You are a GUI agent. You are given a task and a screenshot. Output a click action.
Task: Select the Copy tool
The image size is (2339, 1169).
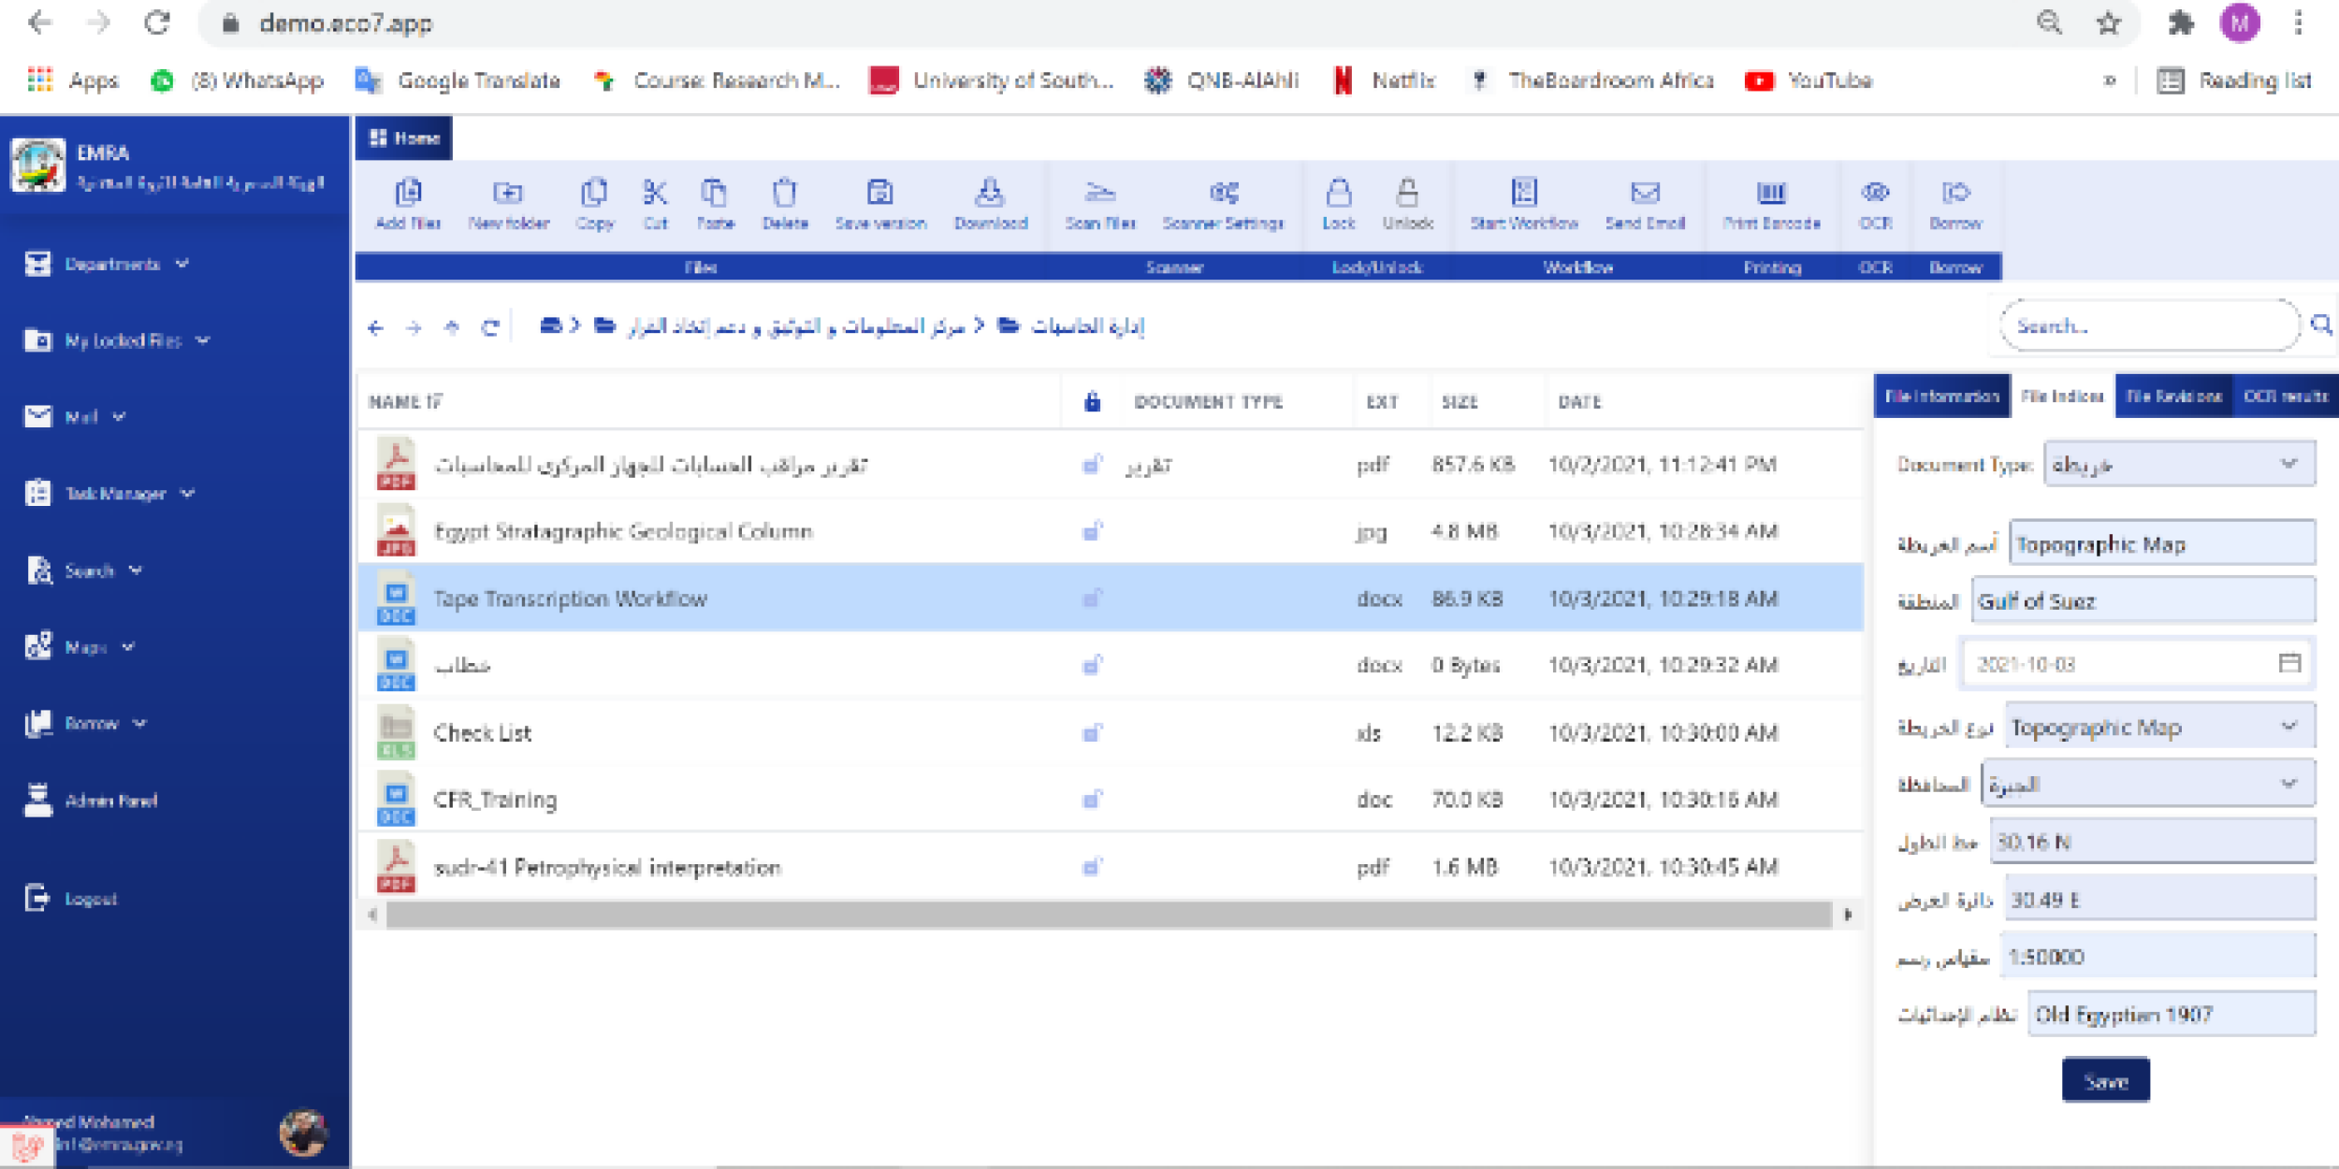(x=594, y=204)
